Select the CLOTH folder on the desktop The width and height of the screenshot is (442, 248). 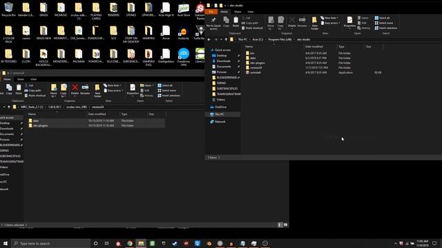(x=26, y=56)
